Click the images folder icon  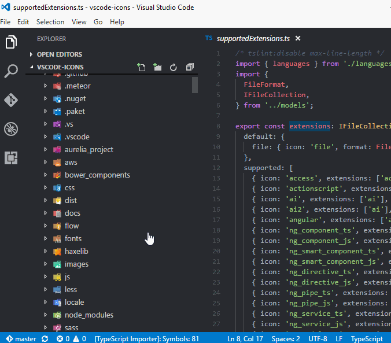tap(57, 264)
